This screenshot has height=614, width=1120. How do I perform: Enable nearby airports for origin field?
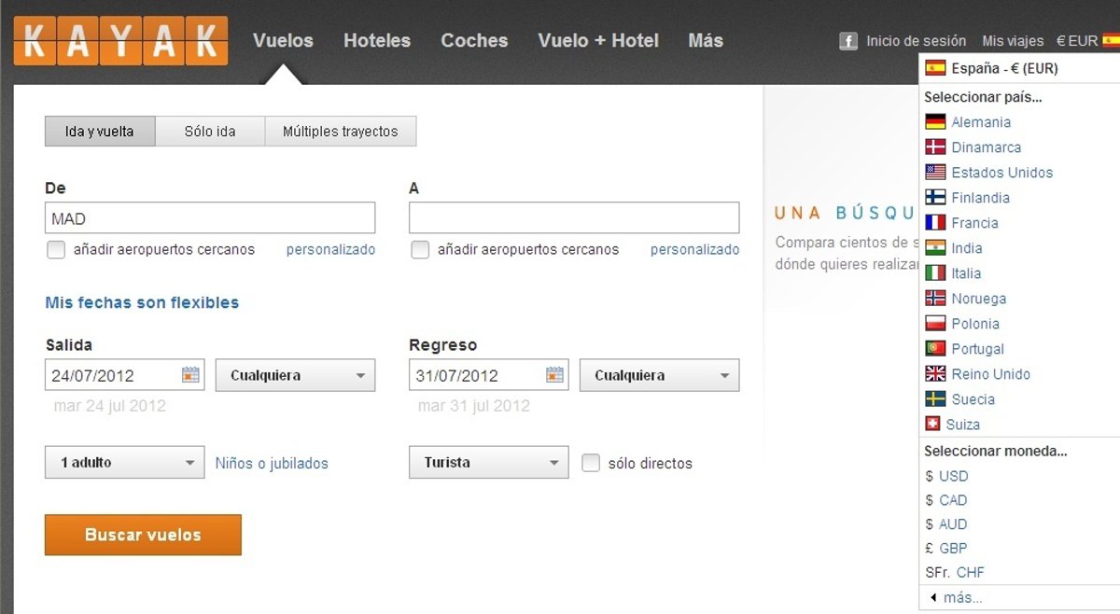click(56, 250)
